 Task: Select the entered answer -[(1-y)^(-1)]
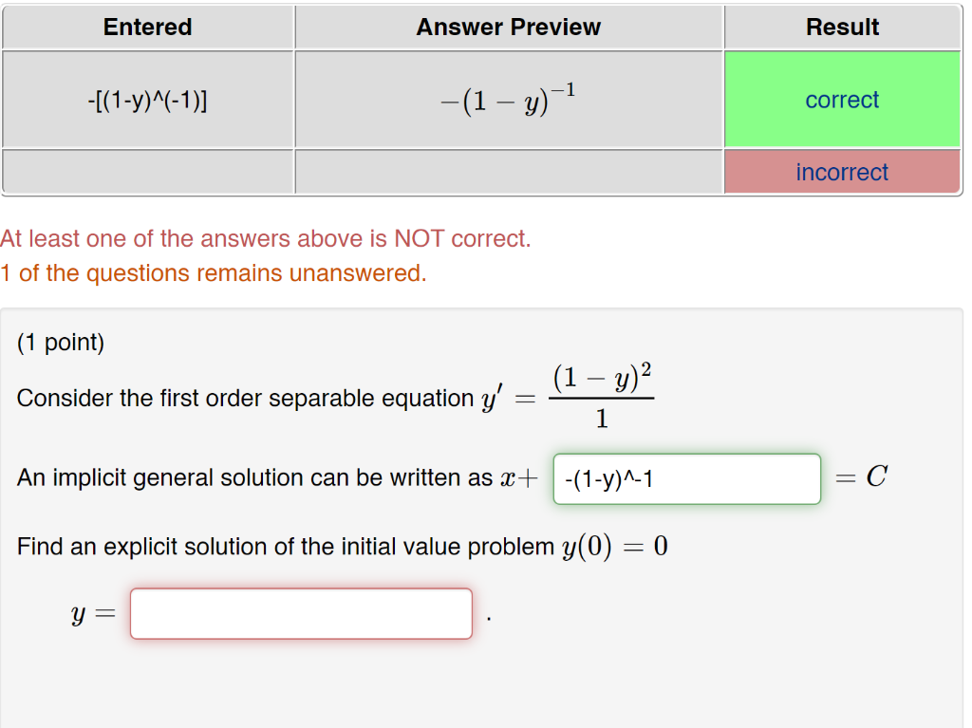(x=147, y=99)
